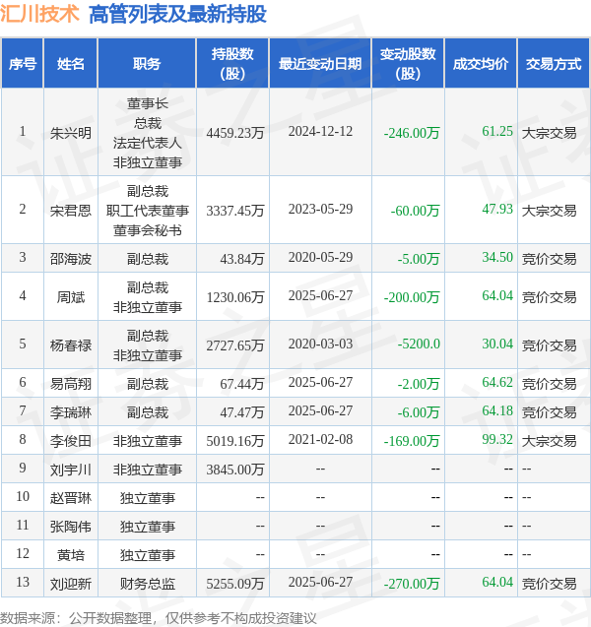Click 财务总监 position cell

pyautogui.click(x=148, y=584)
